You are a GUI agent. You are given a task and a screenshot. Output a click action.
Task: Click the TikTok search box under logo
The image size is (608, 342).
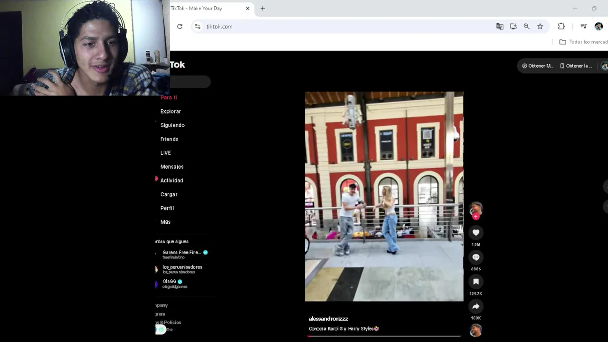click(190, 82)
